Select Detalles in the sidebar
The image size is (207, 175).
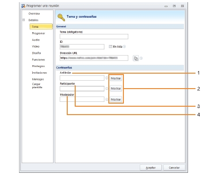tap(33, 20)
